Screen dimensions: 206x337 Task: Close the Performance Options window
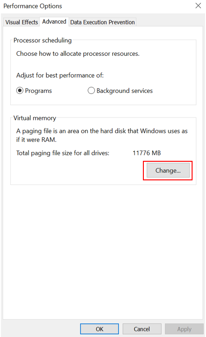pyautogui.click(x=198, y=6)
